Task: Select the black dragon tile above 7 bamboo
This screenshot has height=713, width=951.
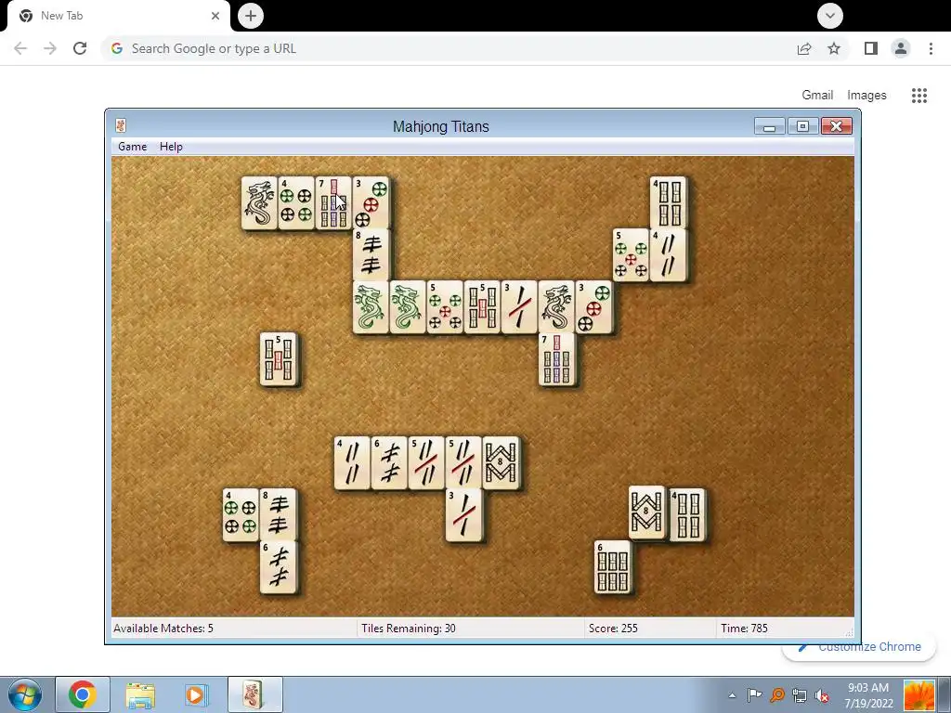Action: point(556,306)
